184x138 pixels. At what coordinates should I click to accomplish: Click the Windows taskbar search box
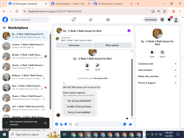(x=35, y=134)
